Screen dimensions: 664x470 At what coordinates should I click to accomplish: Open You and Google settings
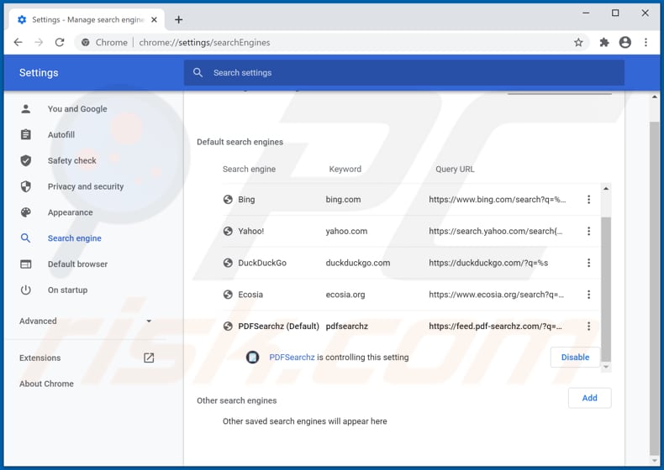pyautogui.click(x=77, y=109)
